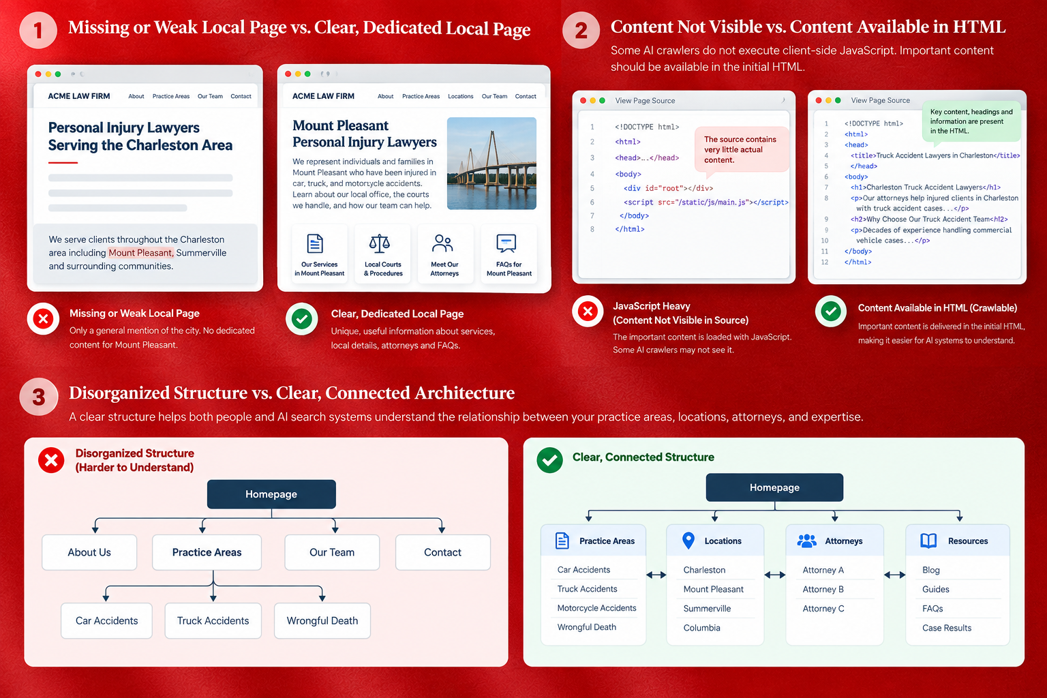The image size is (1047, 698).
Task: Click red X beside Missing or Weak Local Page
Action: tap(43, 318)
